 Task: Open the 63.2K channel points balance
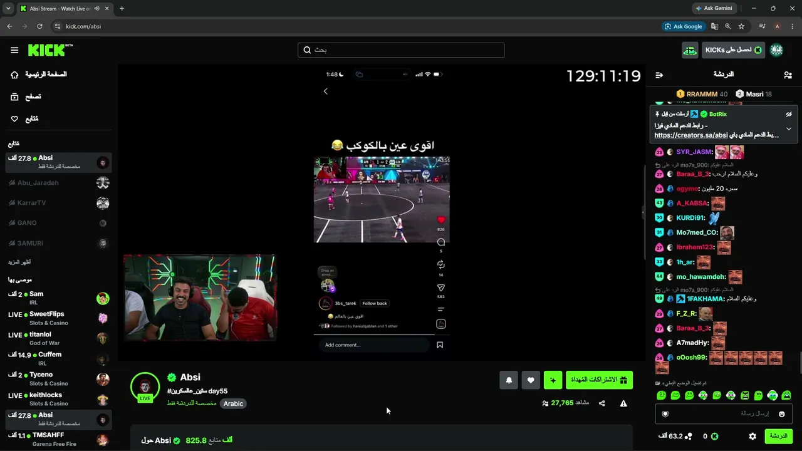[x=675, y=436]
